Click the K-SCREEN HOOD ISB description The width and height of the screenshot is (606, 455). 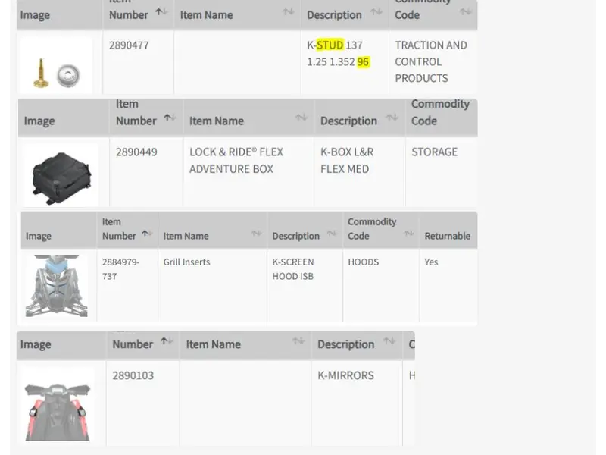point(293,269)
